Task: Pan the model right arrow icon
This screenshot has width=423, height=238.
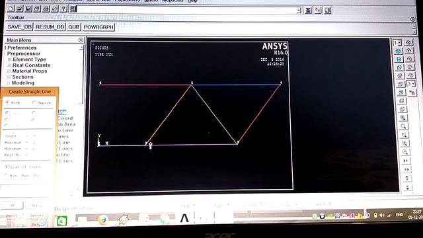Action: pyautogui.click(x=406, y=169)
